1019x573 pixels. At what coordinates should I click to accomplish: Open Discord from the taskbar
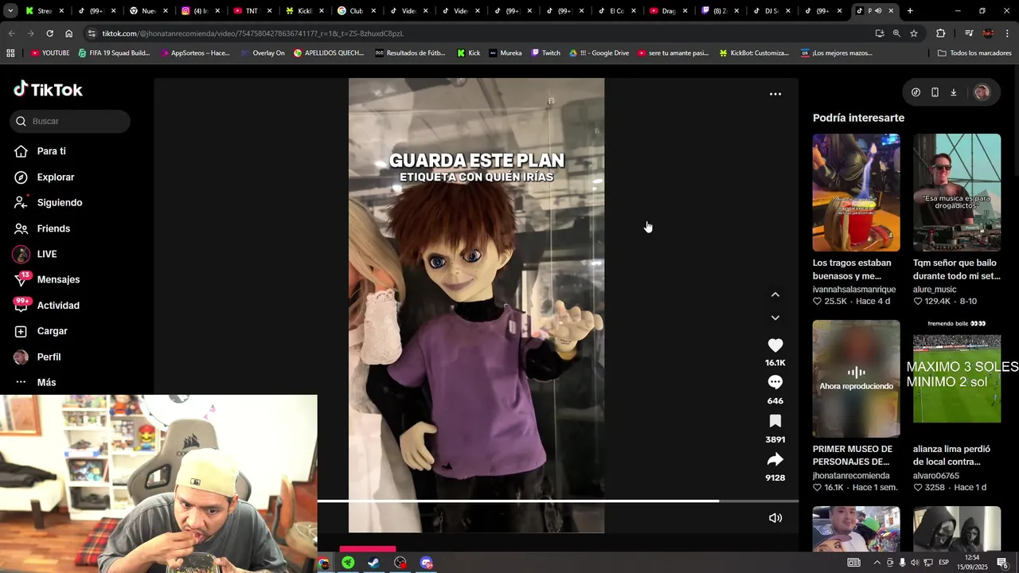pos(426,563)
